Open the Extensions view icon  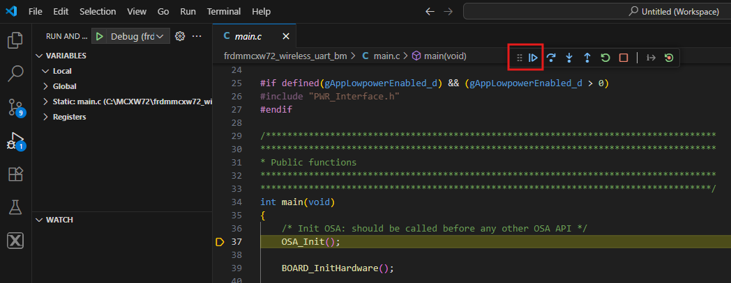(15, 175)
